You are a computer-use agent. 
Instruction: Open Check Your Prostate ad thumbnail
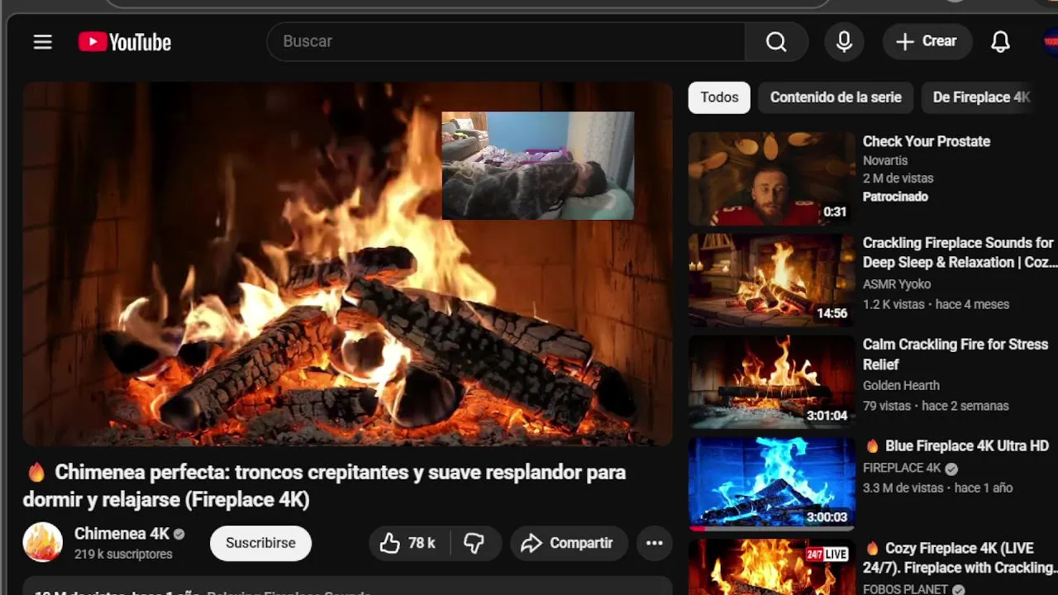[x=771, y=178]
